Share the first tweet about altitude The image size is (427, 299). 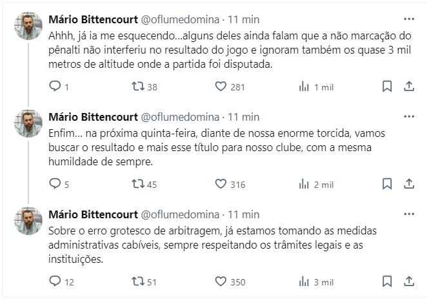(409, 87)
